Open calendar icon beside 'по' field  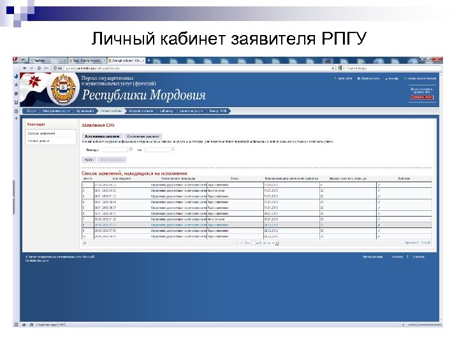[x=173, y=149]
